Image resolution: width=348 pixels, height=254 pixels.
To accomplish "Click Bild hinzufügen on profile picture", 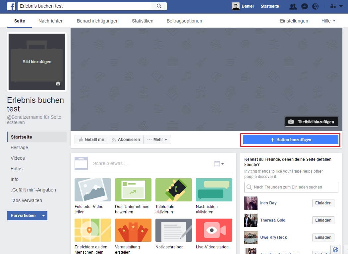I will (37, 62).
